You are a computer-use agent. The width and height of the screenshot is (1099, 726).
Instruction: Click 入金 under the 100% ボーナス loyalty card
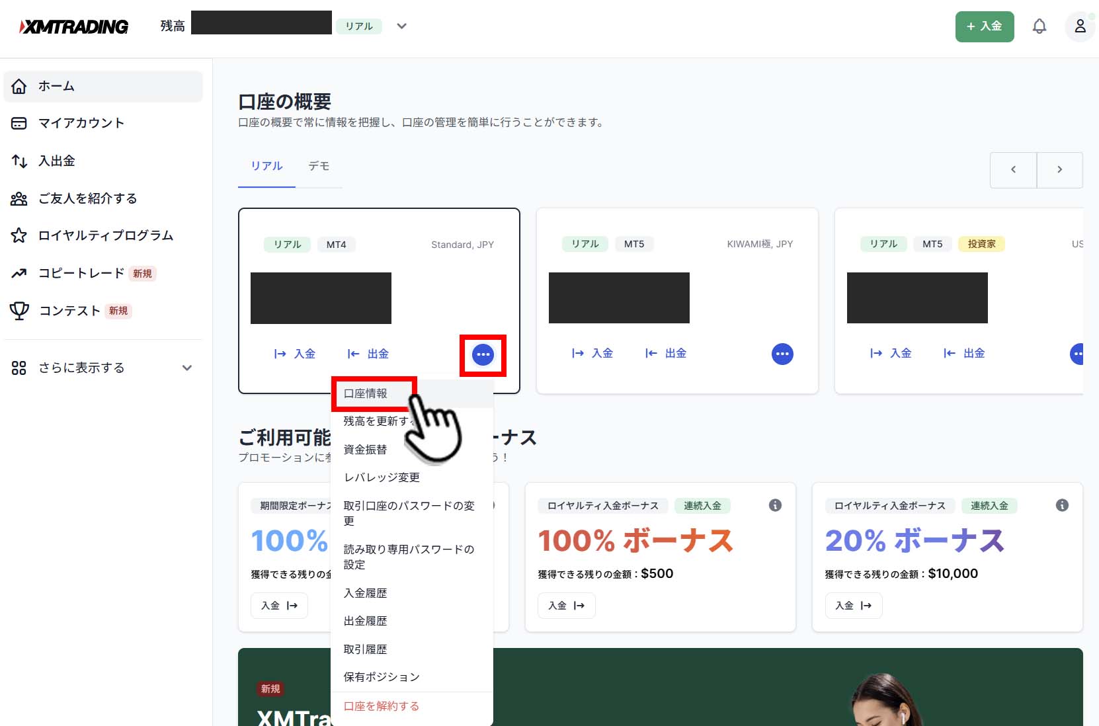pos(566,606)
